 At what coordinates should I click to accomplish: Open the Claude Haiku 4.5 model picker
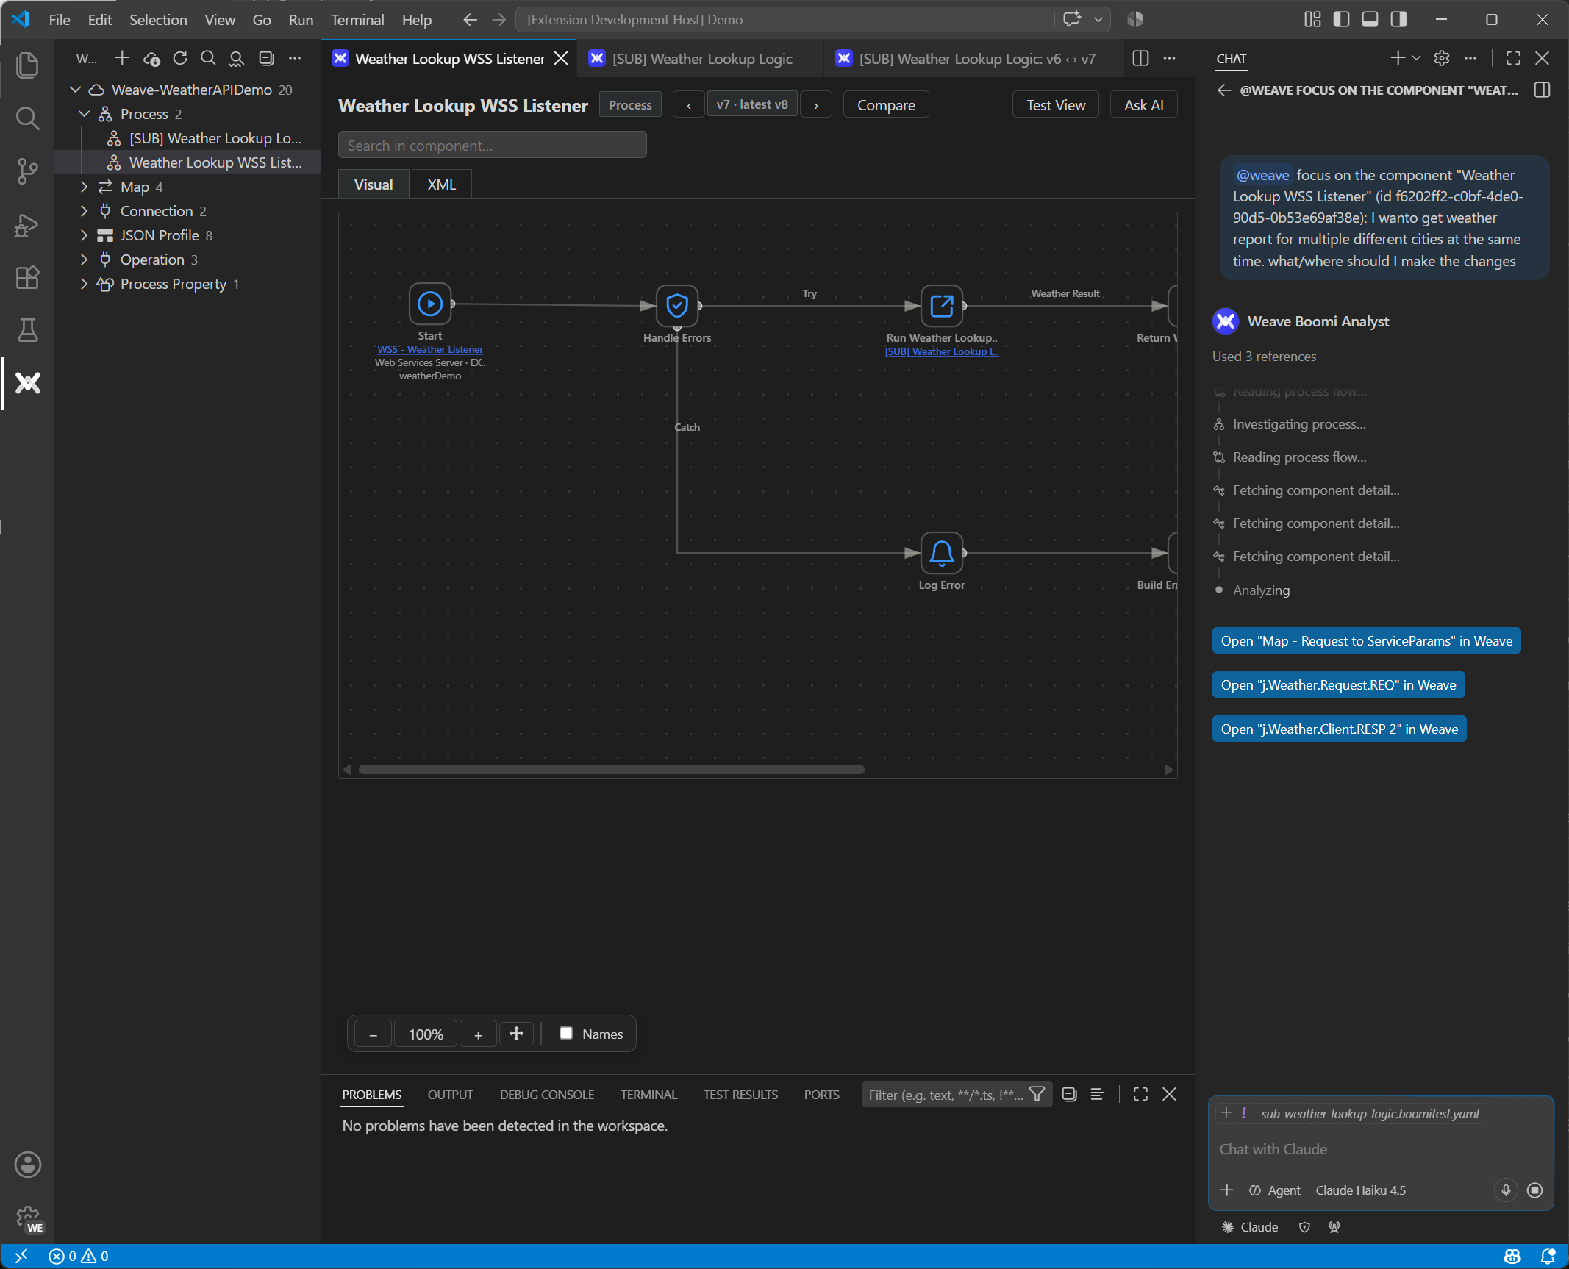[x=1360, y=1190]
